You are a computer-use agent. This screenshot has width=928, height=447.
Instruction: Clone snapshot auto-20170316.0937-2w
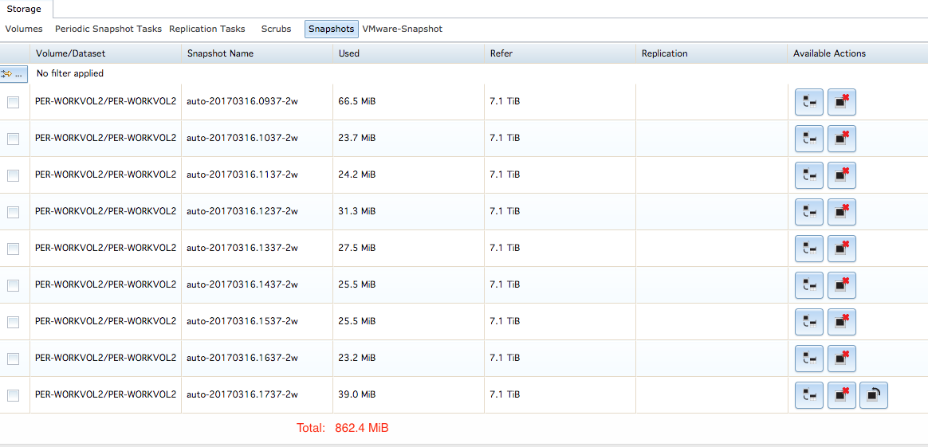(809, 102)
